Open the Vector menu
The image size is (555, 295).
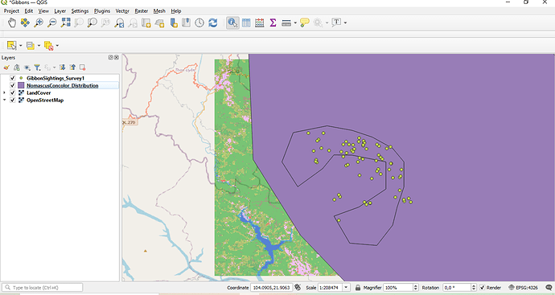(x=122, y=11)
